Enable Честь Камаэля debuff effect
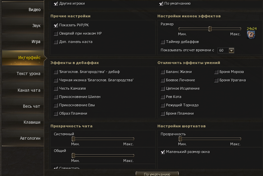The height and width of the screenshot is (176, 263). [x=56, y=89]
